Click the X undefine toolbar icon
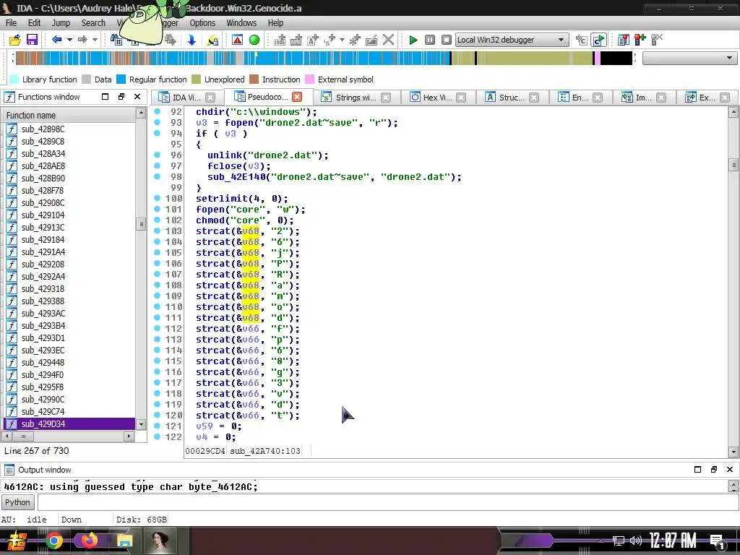 pyautogui.click(x=388, y=40)
